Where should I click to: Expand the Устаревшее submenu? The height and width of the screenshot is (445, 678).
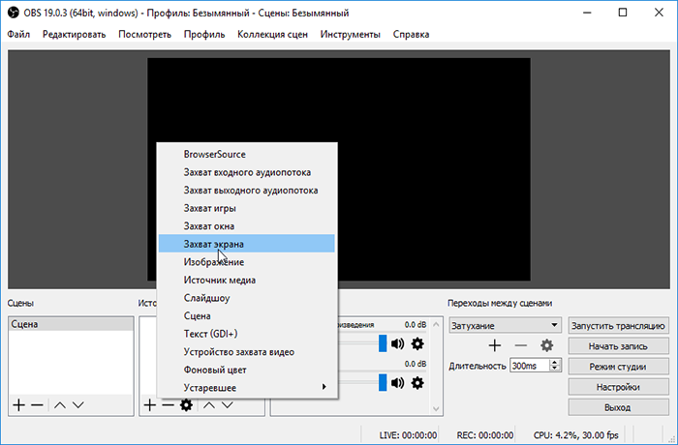click(x=247, y=388)
